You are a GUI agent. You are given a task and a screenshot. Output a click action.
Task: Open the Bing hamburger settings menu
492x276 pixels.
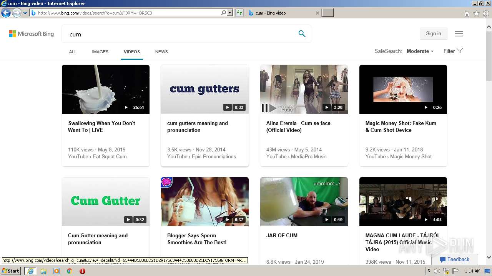pos(459,34)
